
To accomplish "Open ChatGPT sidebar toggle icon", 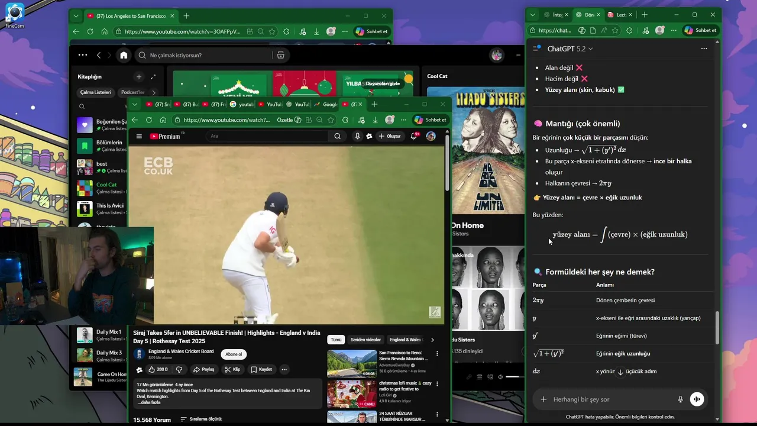I will click(536, 49).
